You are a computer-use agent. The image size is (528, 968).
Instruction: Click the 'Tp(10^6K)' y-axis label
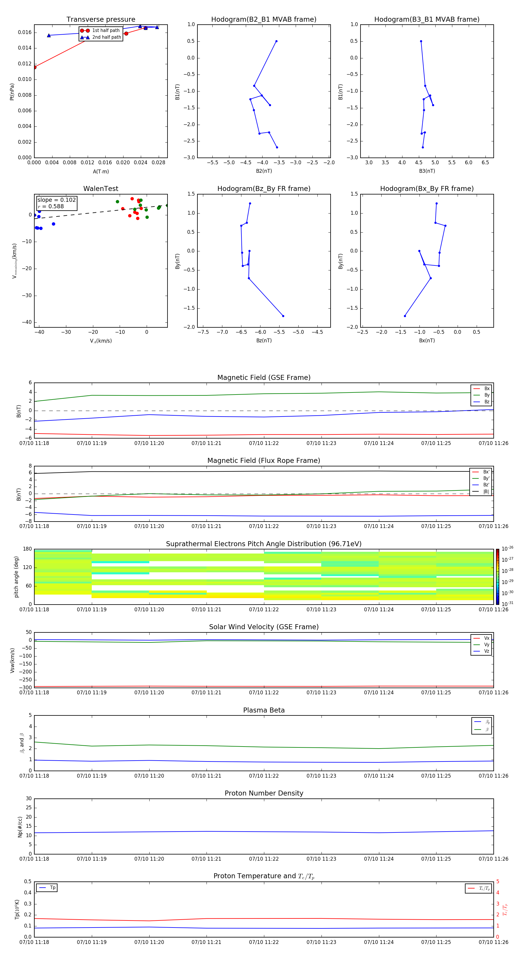pyautogui.click(x=17, y=909)
